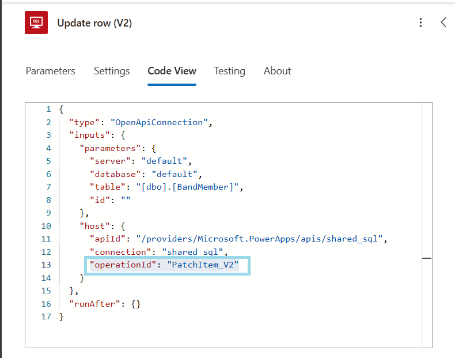Go to the Testing tab
455x358 pixels.
[230, 71]
